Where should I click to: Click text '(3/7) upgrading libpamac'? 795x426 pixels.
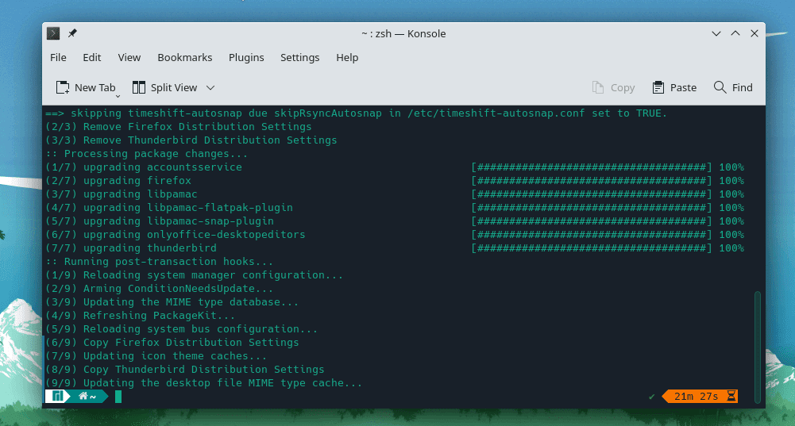(x=122, y=194)
